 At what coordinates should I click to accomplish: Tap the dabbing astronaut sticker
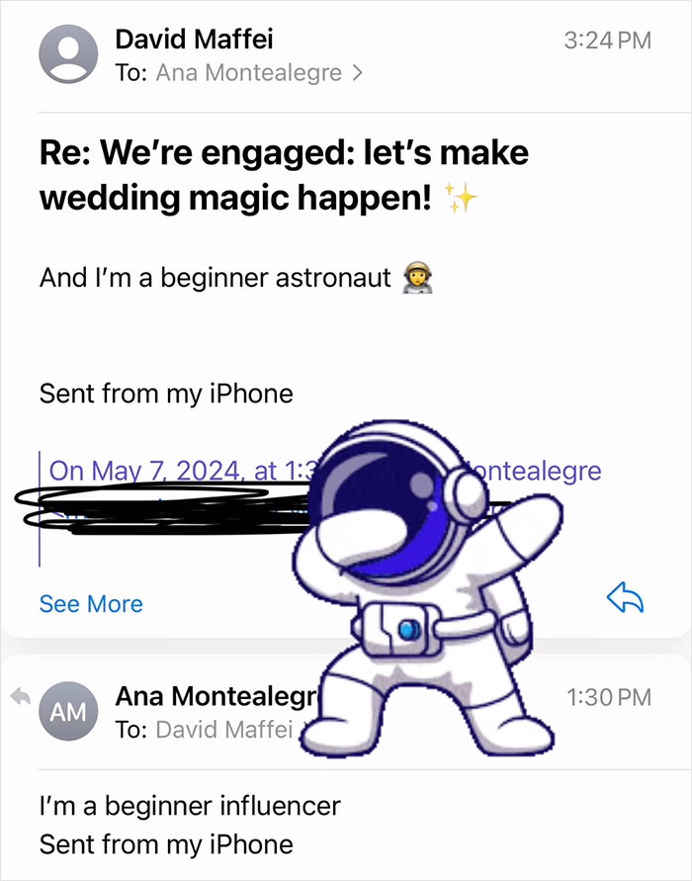click(427, 587)
